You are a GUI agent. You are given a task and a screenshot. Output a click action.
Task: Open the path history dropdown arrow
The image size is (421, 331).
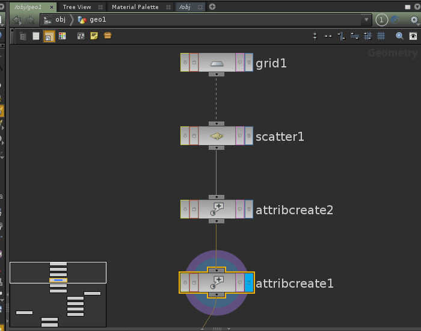tap(367, 20)
